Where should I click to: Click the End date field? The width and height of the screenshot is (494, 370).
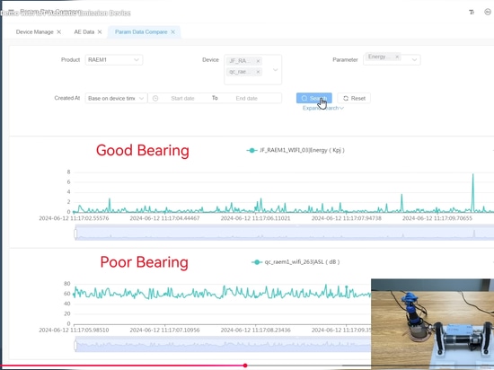pyautogui.click(x=247, y=98)
